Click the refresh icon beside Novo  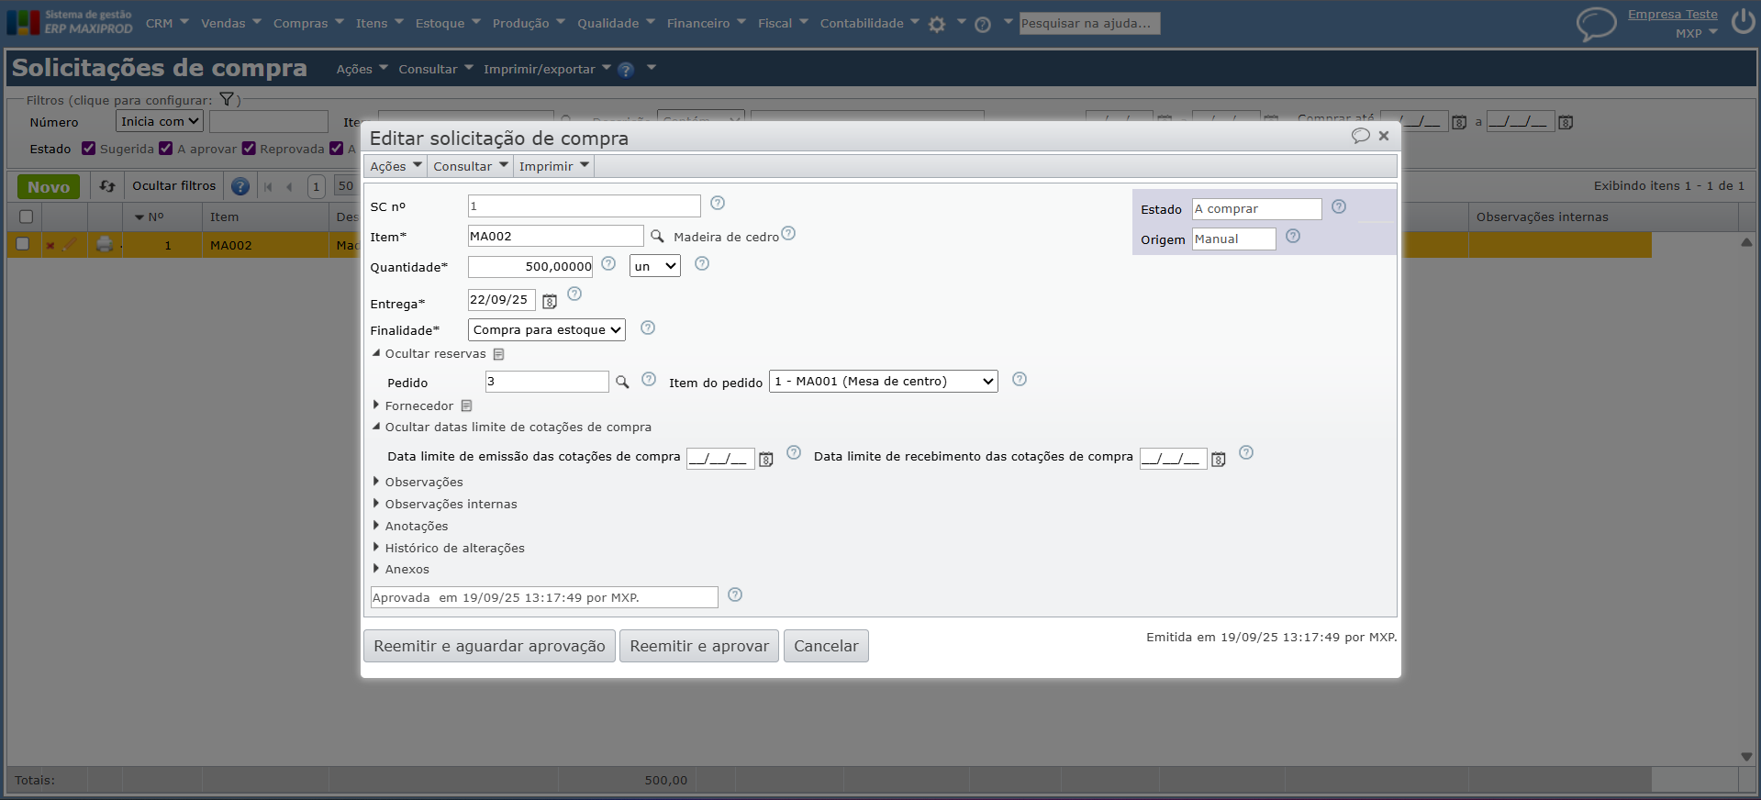(x=107, y=186)
